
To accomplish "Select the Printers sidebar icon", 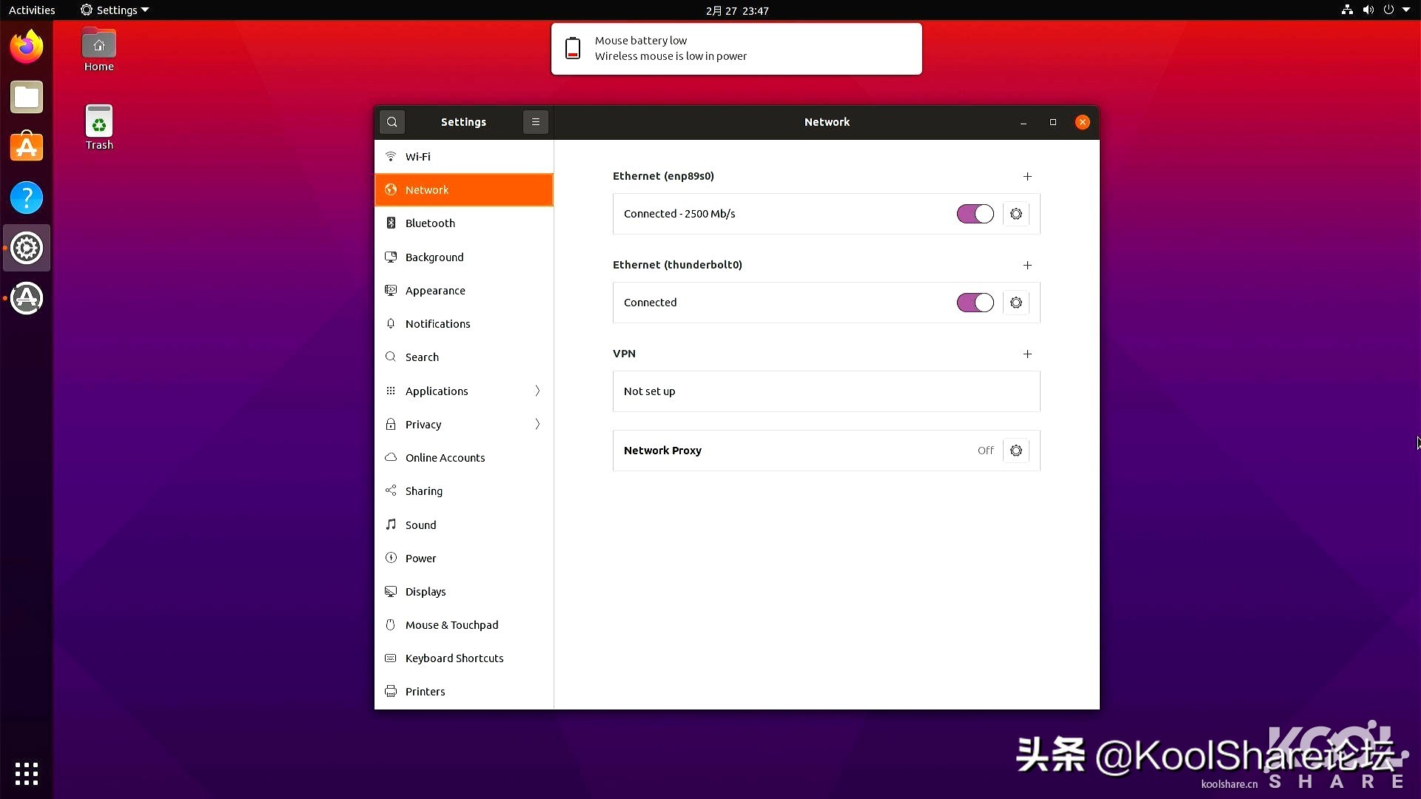I will (x=391, y=691).
